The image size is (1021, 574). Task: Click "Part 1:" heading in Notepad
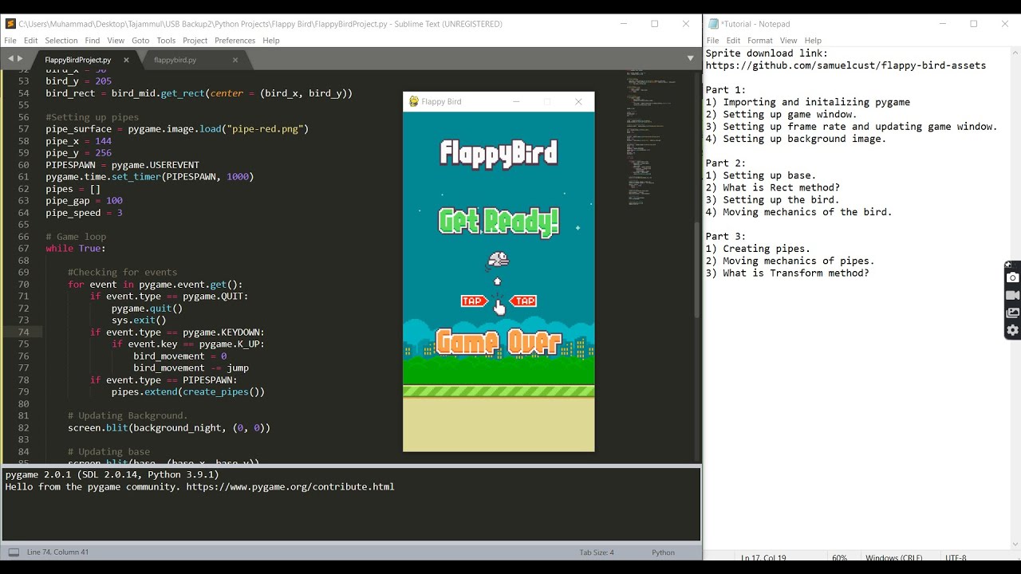point(726,90)
